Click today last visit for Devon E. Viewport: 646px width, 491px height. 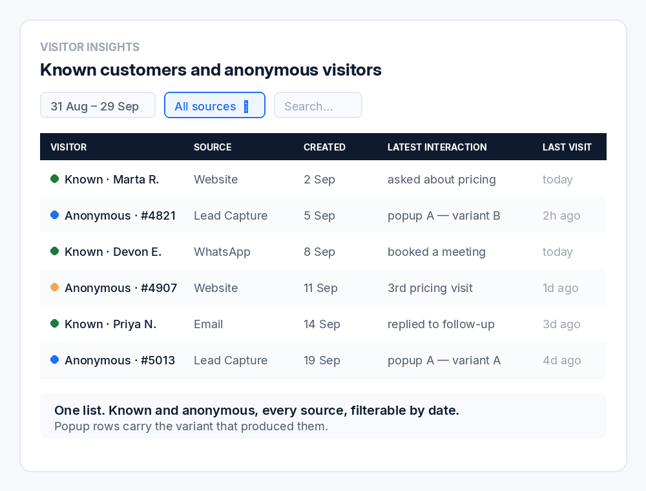tap(557, 252)
